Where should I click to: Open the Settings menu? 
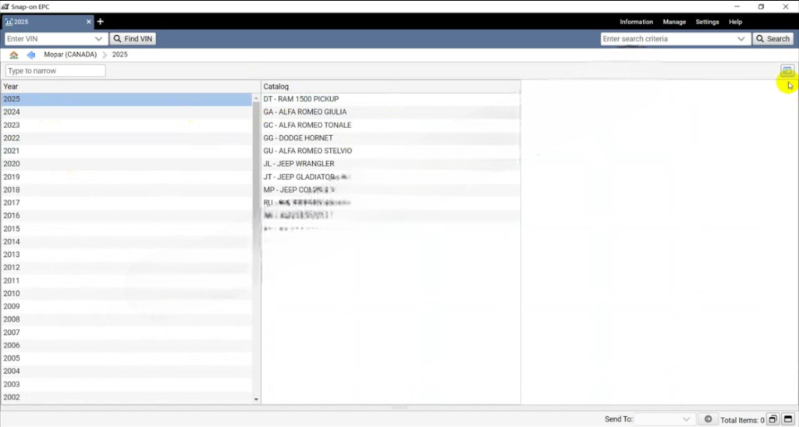pyautogui.click(x=707, y=22)
